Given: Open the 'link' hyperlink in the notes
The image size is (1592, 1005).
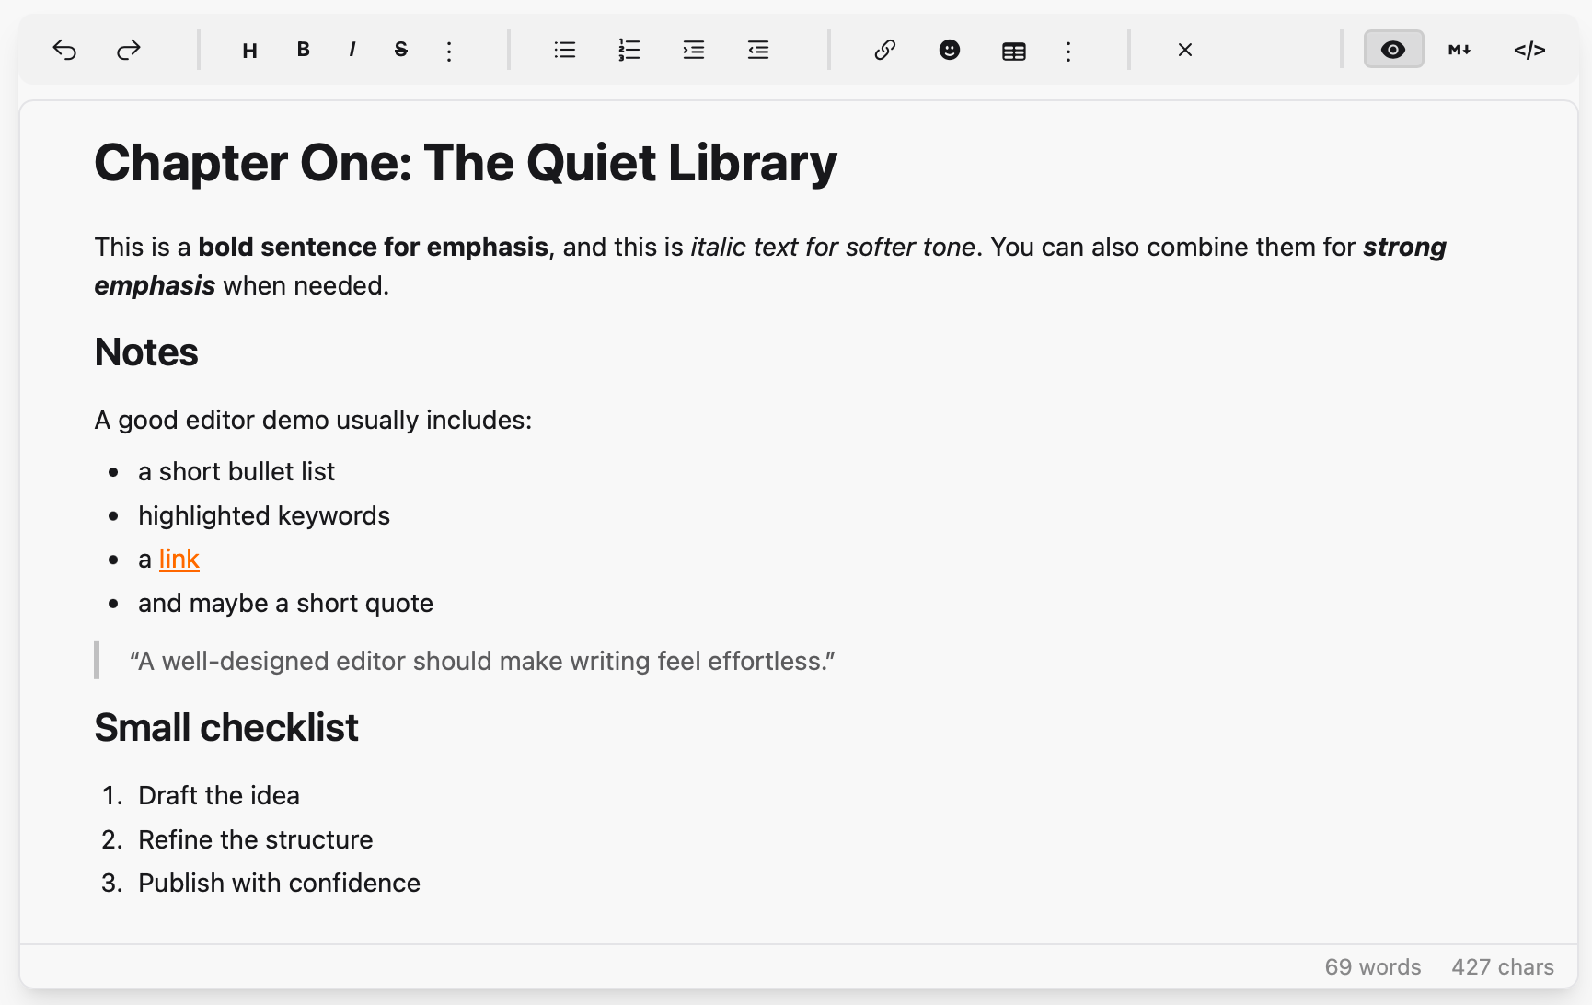Looking at the screenshot, I should pyautogui.click(x=179, y=559).
